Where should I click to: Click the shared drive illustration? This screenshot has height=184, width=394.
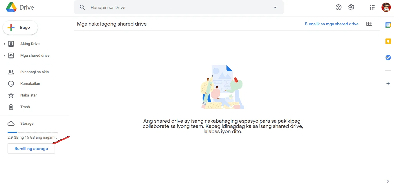(222, 87)
